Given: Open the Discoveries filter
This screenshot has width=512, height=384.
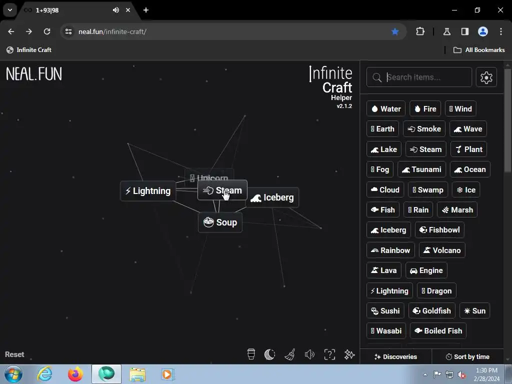Looking at the screenshot, I should pyautogui.click(x=396, y=356).
